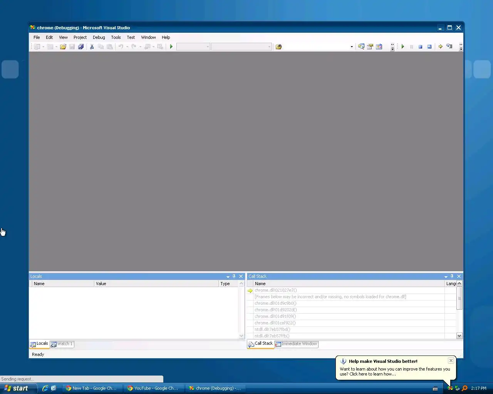This screenshot has width=493, height=394.
Task: Click the Find in Files icon
Action: point(278,47)
